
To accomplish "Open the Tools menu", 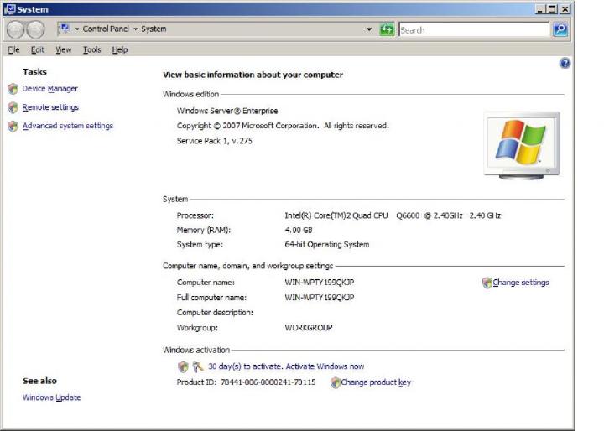I will tap(92, 49).
